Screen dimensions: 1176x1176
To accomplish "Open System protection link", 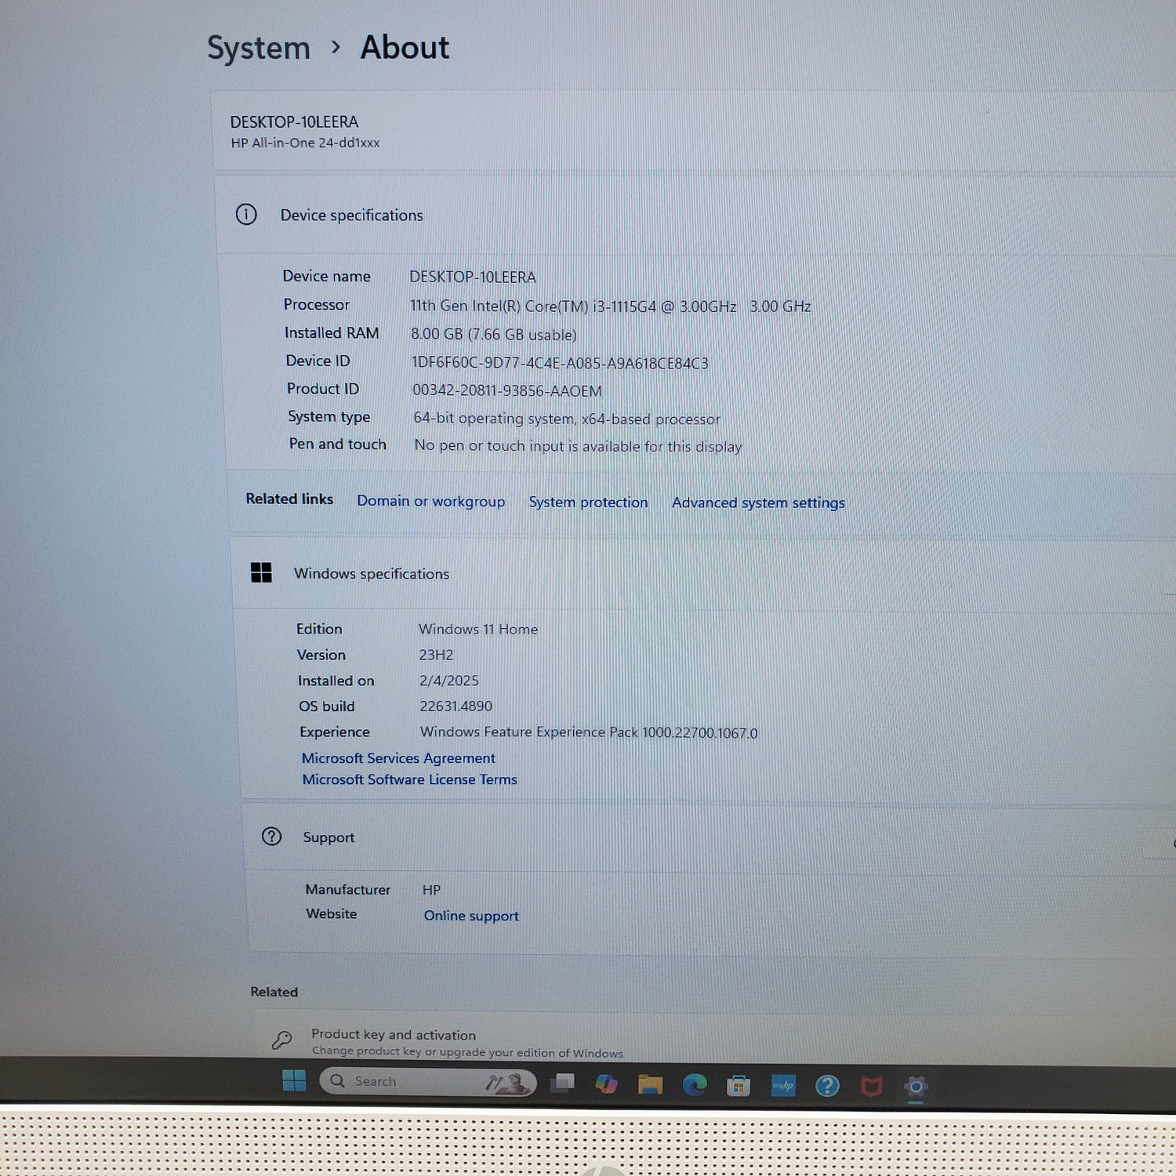I will [588, 502].
